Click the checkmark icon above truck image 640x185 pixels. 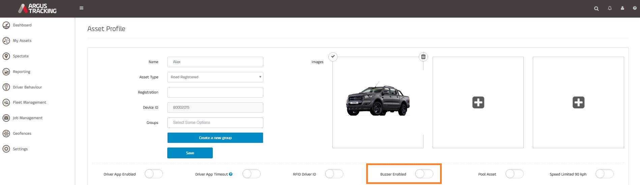point(333,56)
